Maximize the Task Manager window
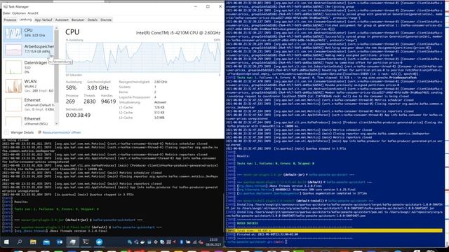 208,6
